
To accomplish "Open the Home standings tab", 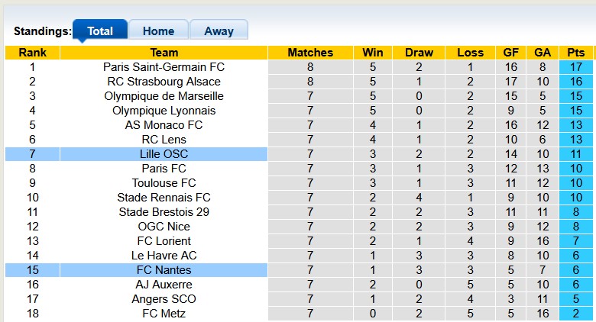I will [x=158, y=31].
